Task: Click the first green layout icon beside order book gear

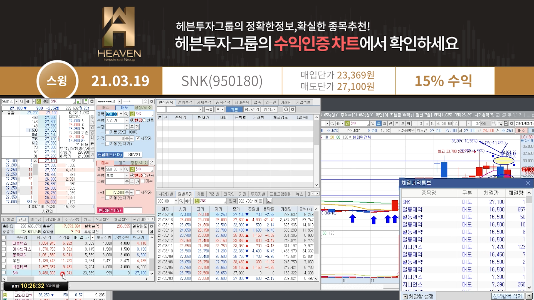Action: click(79, 101)
